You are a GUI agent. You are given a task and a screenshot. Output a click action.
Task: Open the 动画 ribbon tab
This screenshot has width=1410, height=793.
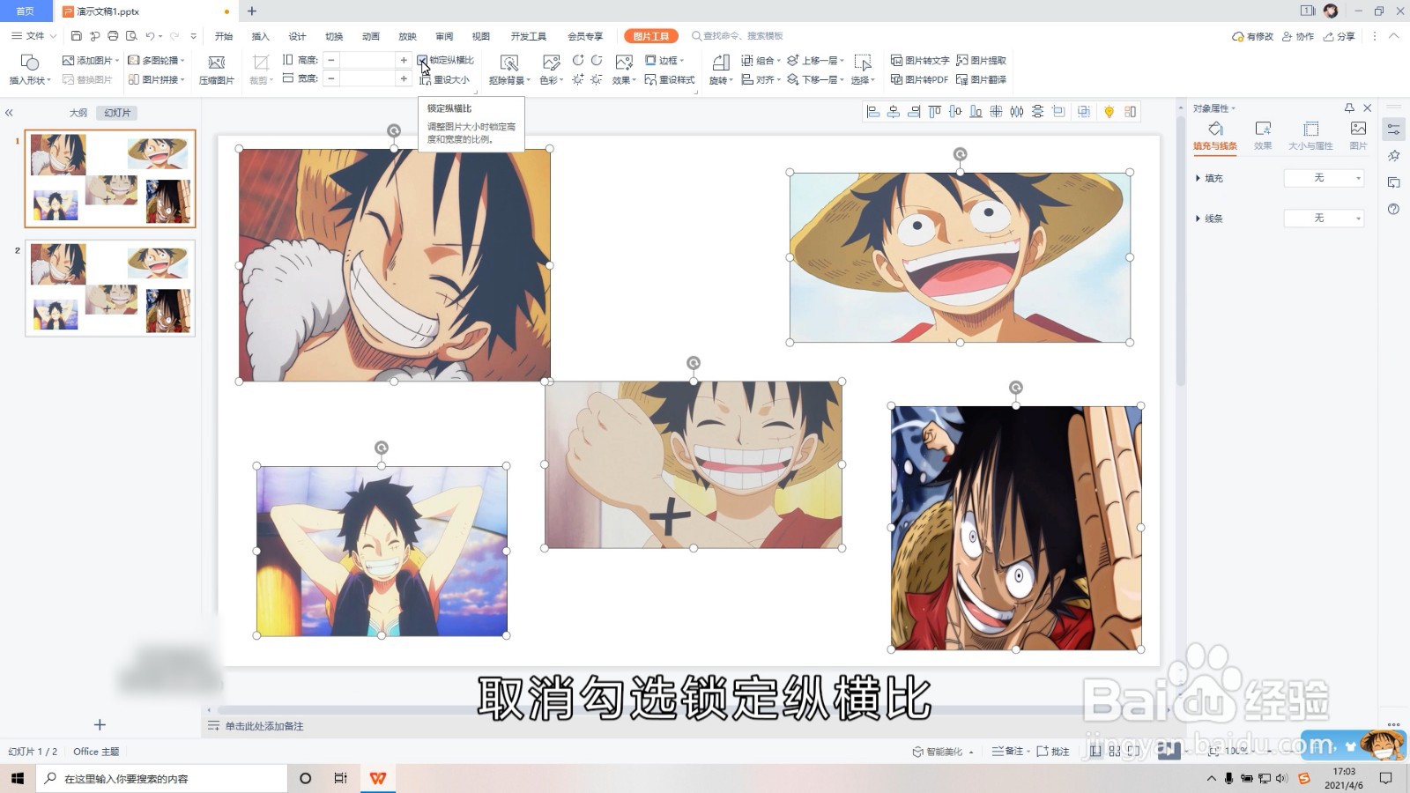(370, 36)
